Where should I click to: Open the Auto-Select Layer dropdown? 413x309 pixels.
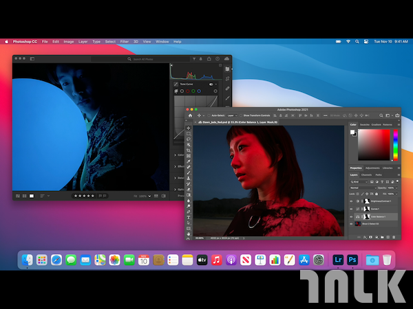pos(233,115)
